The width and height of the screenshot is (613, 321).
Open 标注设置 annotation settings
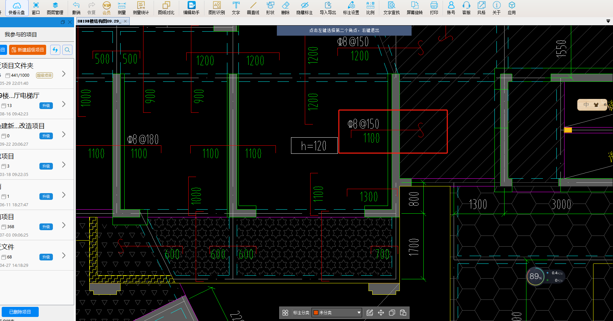click(351, 8)
